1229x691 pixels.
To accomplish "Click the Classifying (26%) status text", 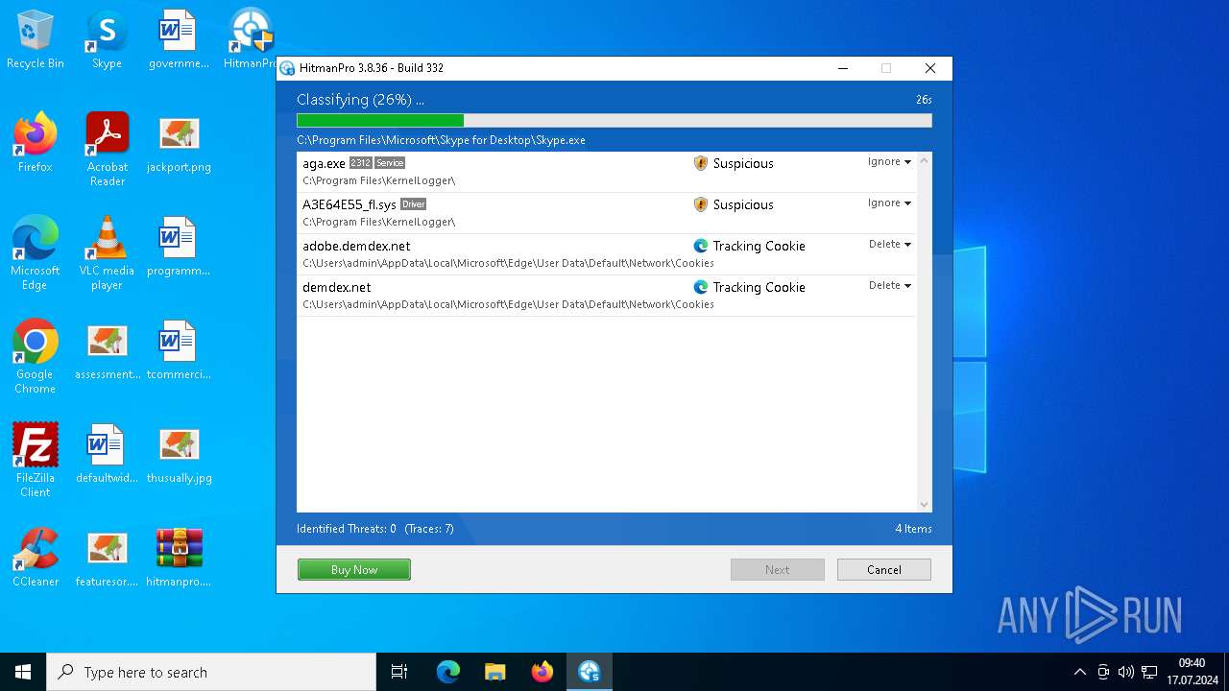I will tap(360, 100).
